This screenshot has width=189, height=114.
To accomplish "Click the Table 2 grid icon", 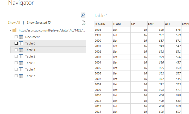I will pyautogui.click(x=22, y=56).
